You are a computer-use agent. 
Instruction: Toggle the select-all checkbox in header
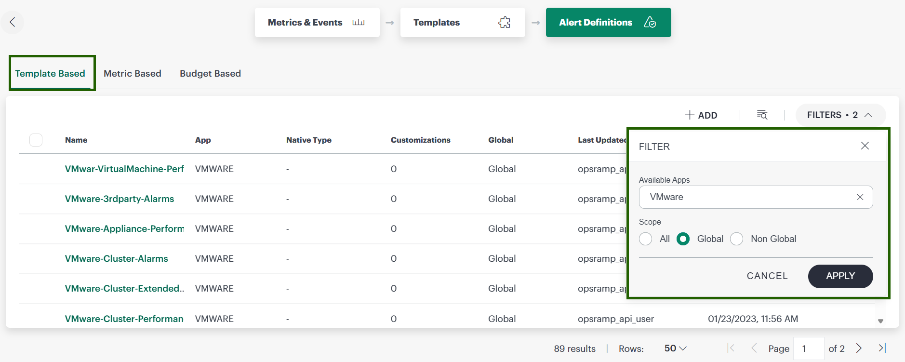coord(36,140)
